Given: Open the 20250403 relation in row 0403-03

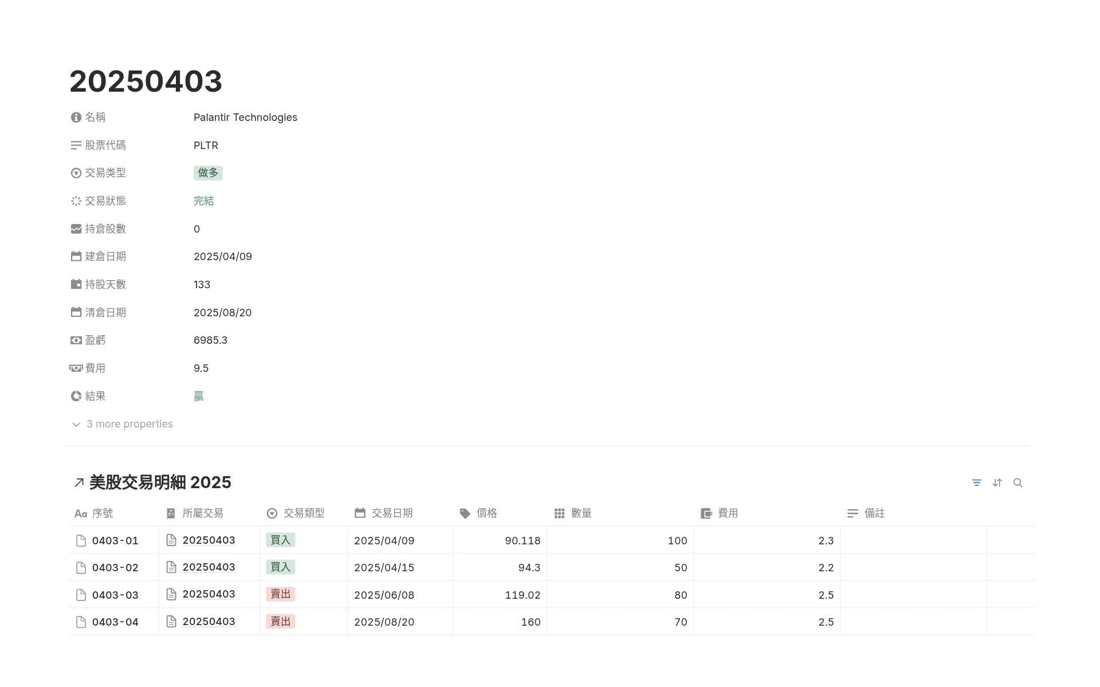Looking at the screenshot, I should pyautogui.click(x=209, y=595).
